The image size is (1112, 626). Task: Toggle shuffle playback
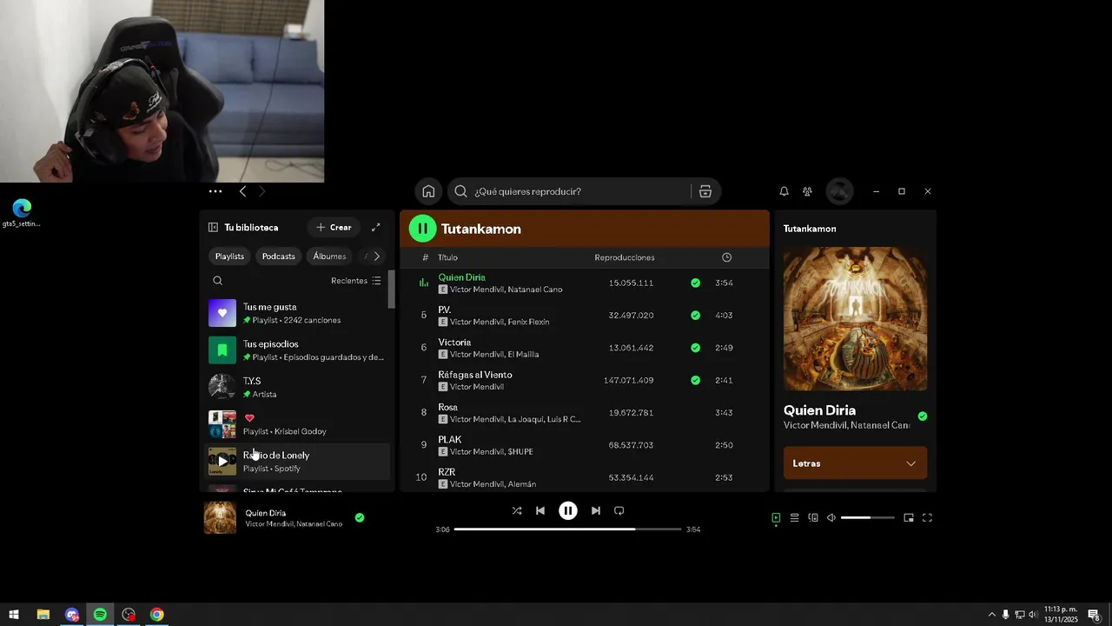(517, 511)
